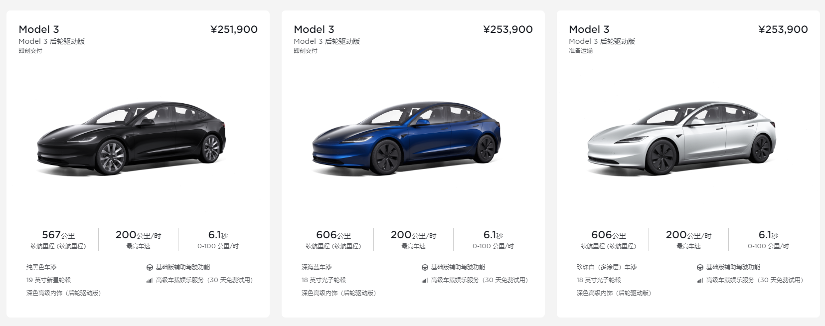This screenshot has width=825, height=326.
Task: Click signal bars icon on black Model 3 card
Action: (x=150, y=281)
